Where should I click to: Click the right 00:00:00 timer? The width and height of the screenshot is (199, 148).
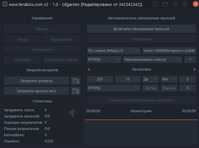coord(189,111)
